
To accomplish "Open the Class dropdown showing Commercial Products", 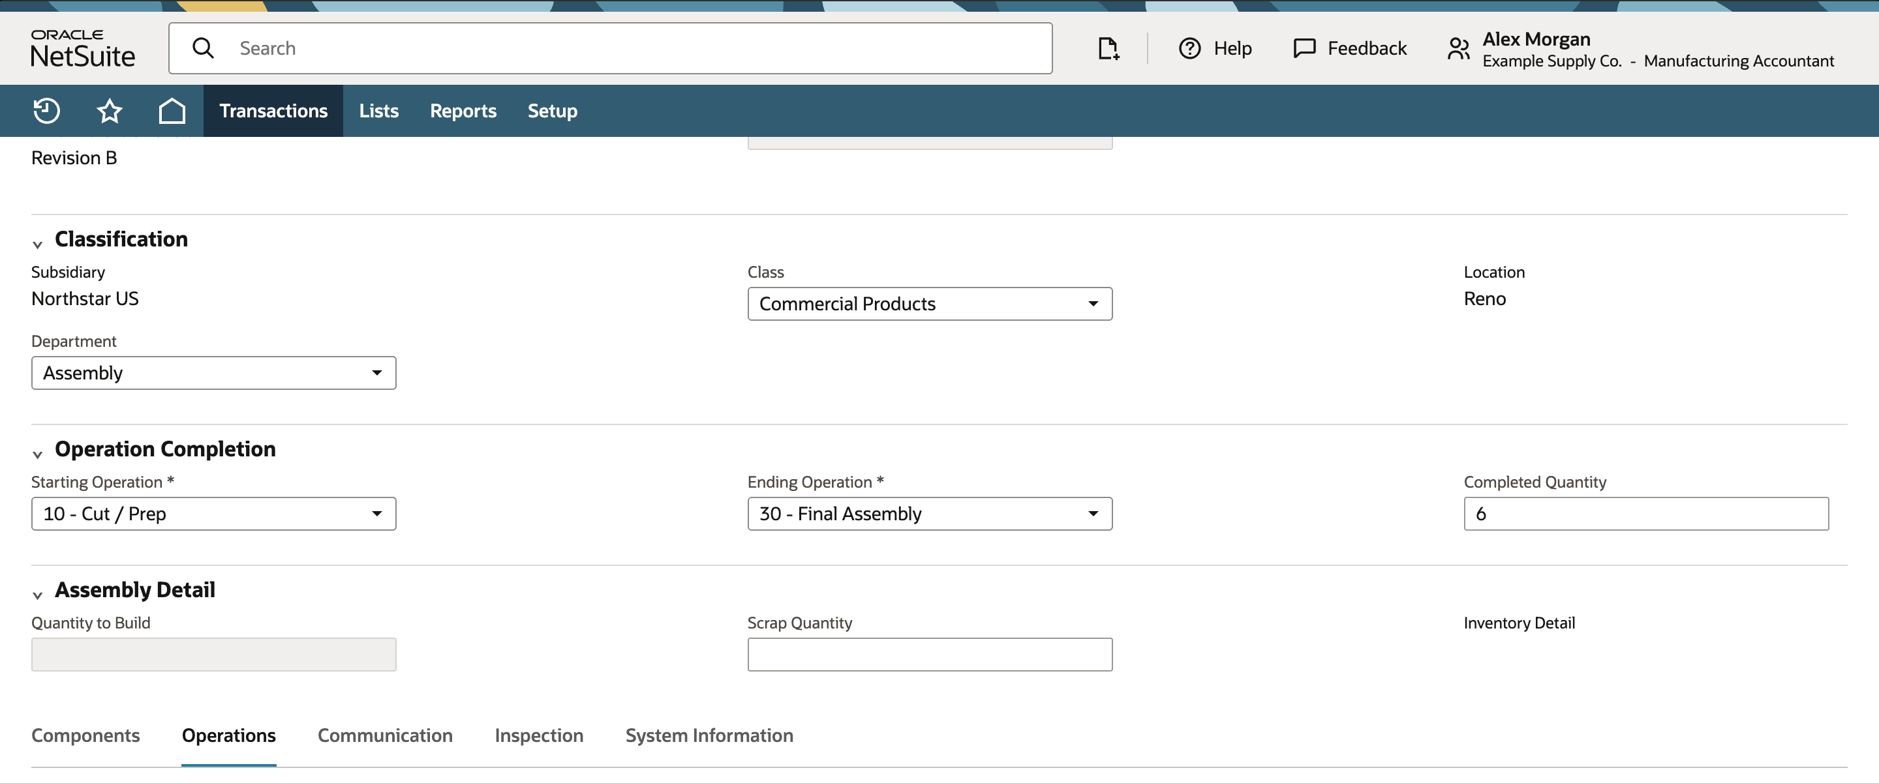I will point(929,303).
